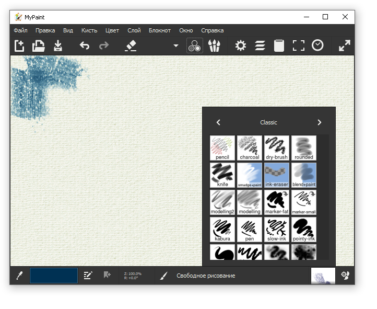Select the pen brush
This screenshot has width=377, height=309.
[x=250, y=230]
